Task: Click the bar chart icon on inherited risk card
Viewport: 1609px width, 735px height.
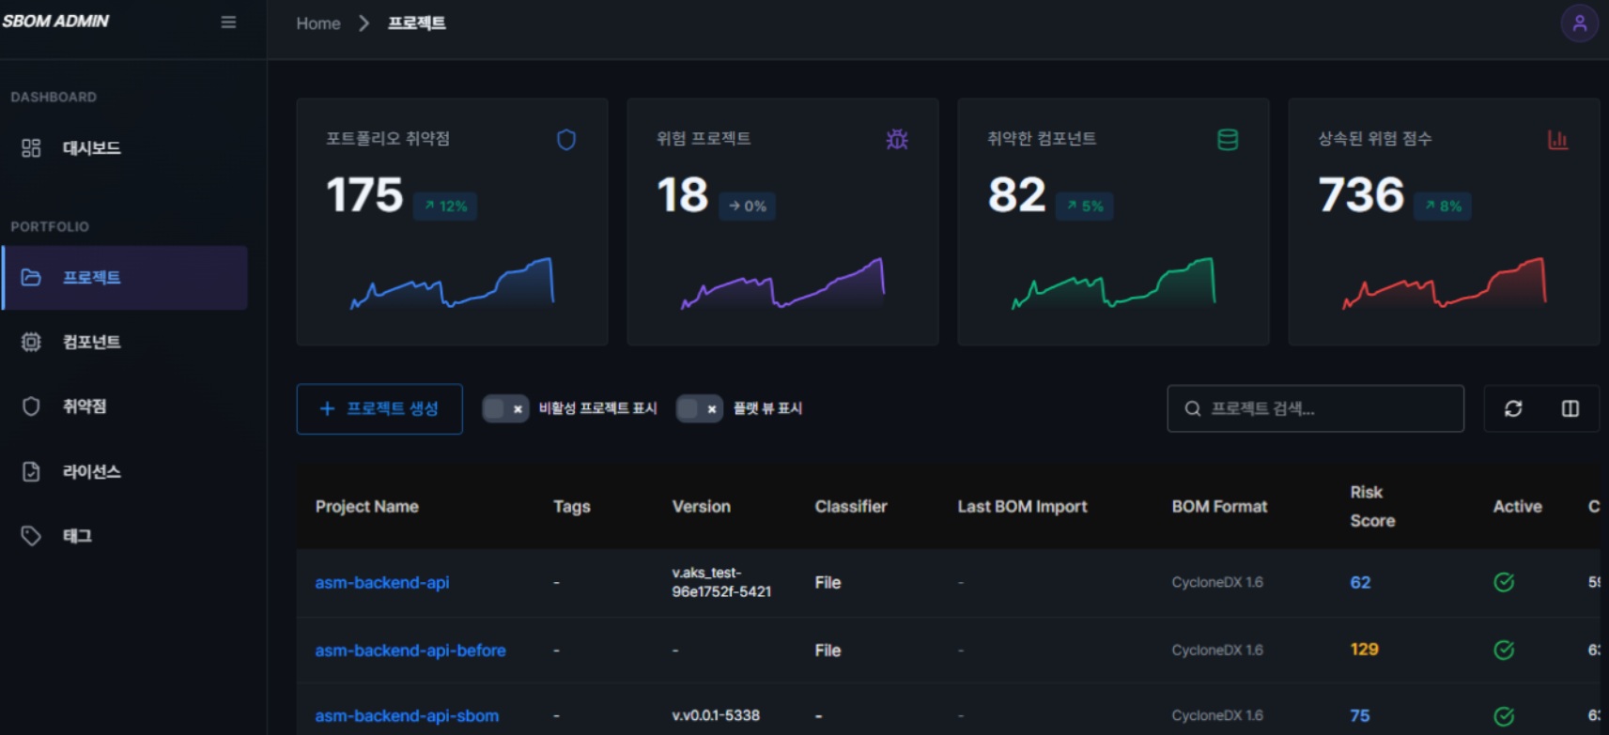Action: point(1557,140)
